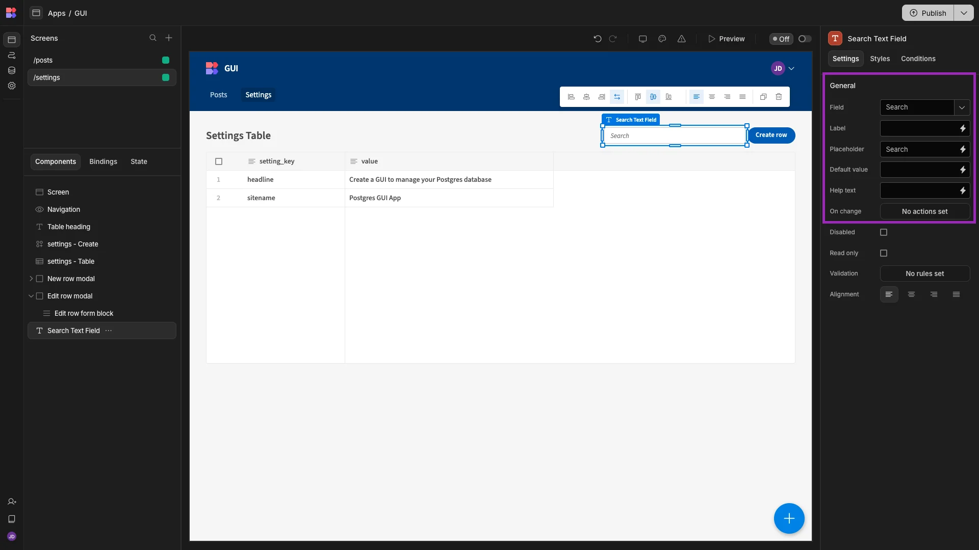
Task: Set vertical align top in floating toolbar
Action: click(638, 97)
